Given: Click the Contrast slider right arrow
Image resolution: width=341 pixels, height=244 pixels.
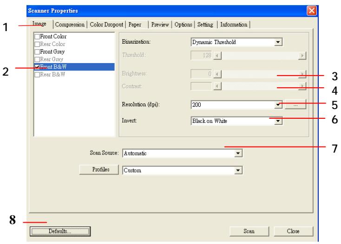Looking at the screenshot, I should [x=302, y=86].
